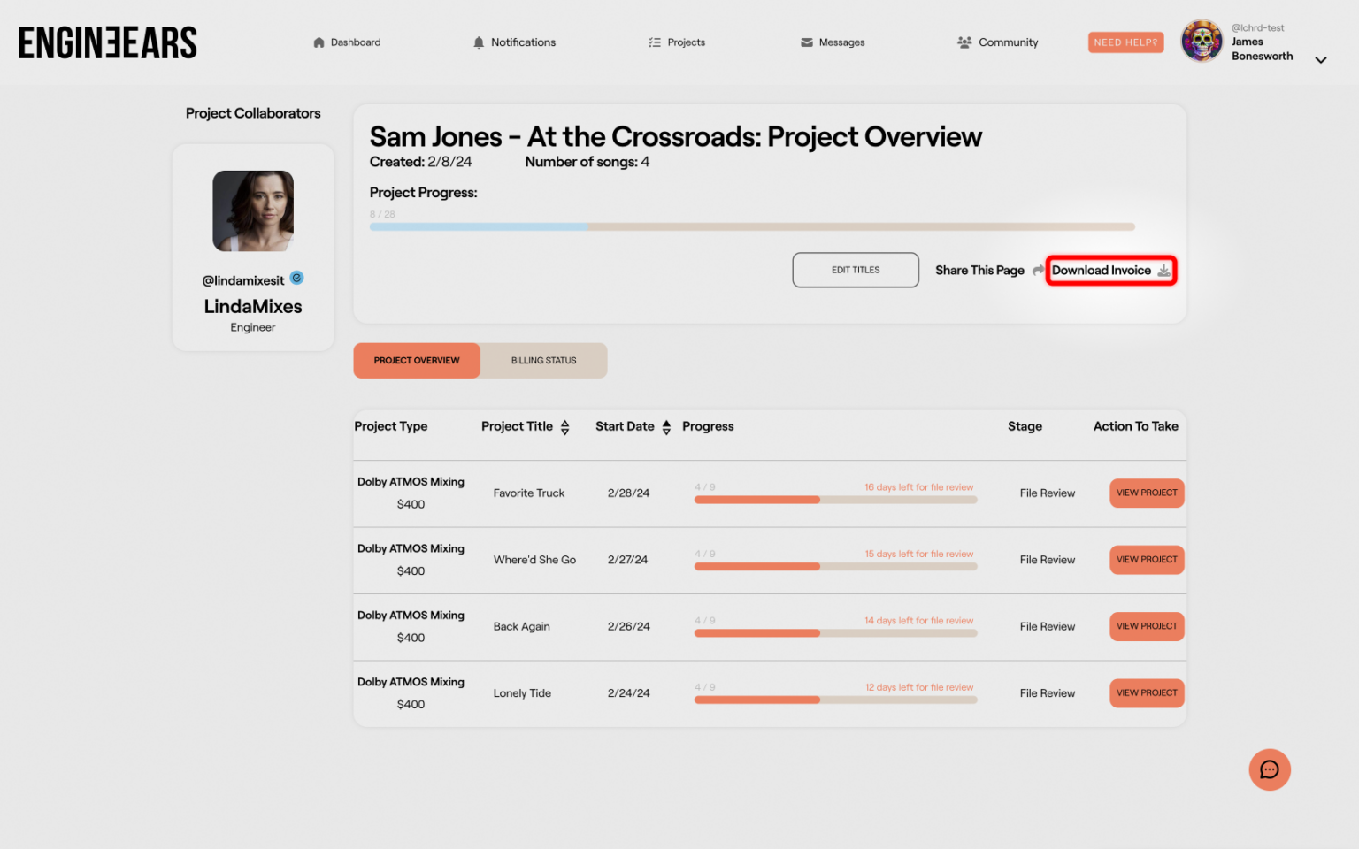Click the Notifications bell icon
Image resolution: width=1359 pixels, height=849 pixels.
(x=479, y=42)
